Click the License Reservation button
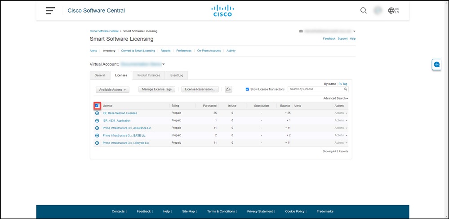Image resolution: width=449 pixels, height=219 pixels. pos(200,89)
